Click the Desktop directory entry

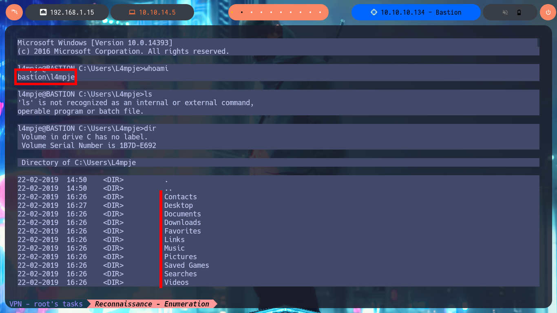coord(179,205)
